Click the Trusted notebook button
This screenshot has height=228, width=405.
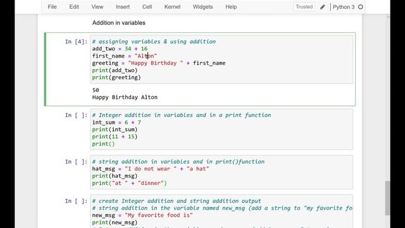coord(304,7)
